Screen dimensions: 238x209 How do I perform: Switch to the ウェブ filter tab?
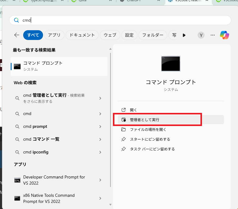110,35
